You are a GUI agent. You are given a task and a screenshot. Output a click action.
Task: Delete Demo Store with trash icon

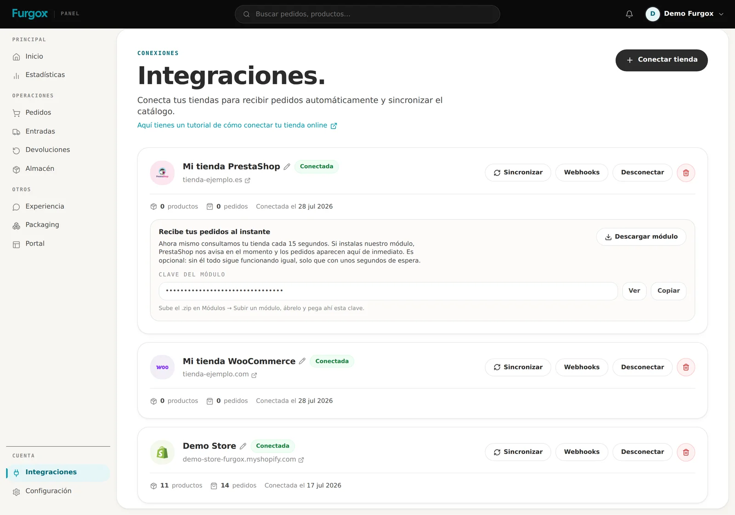click(686, 452)
